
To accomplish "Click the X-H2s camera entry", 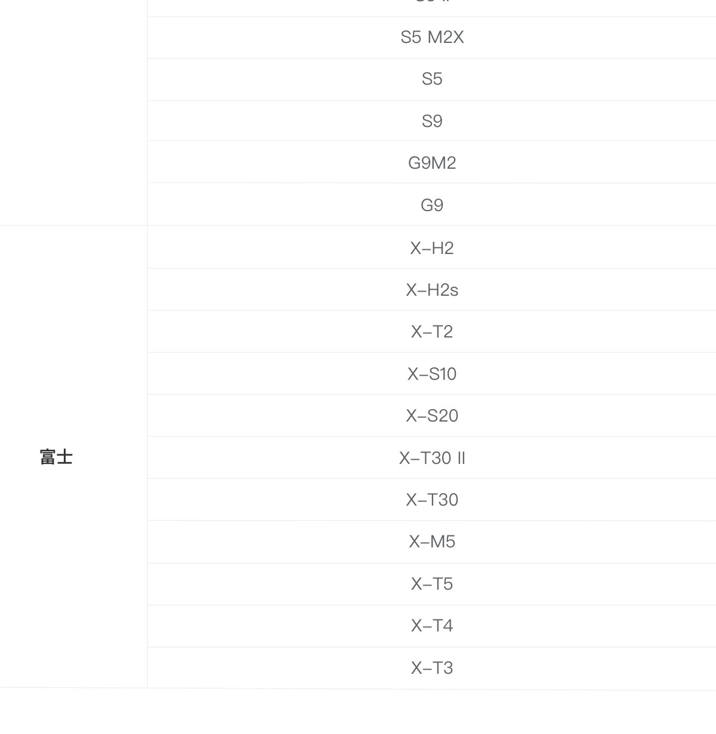I will pos(432,290).
